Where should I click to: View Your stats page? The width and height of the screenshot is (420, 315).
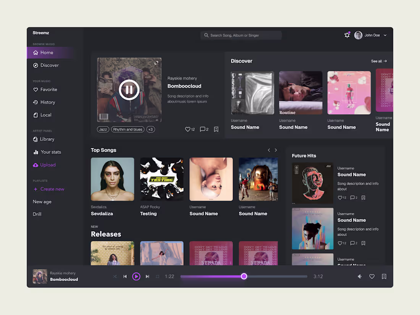pos(47,152)
